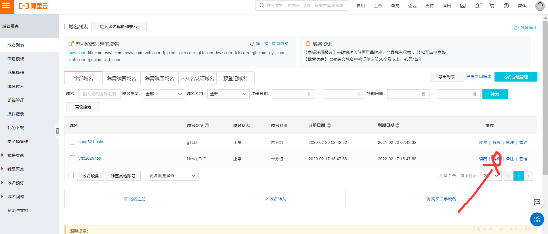
Task: Click the Aliyun logo
Action: (x=33, y=6)
